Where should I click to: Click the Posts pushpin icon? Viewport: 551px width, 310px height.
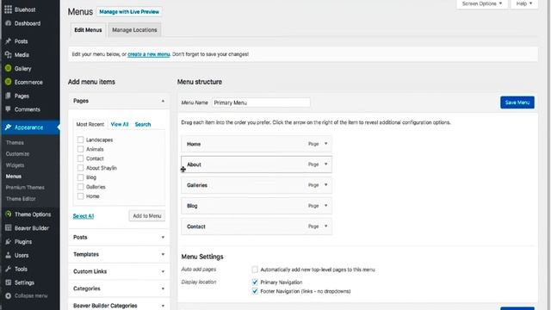[x=8, y=41]
